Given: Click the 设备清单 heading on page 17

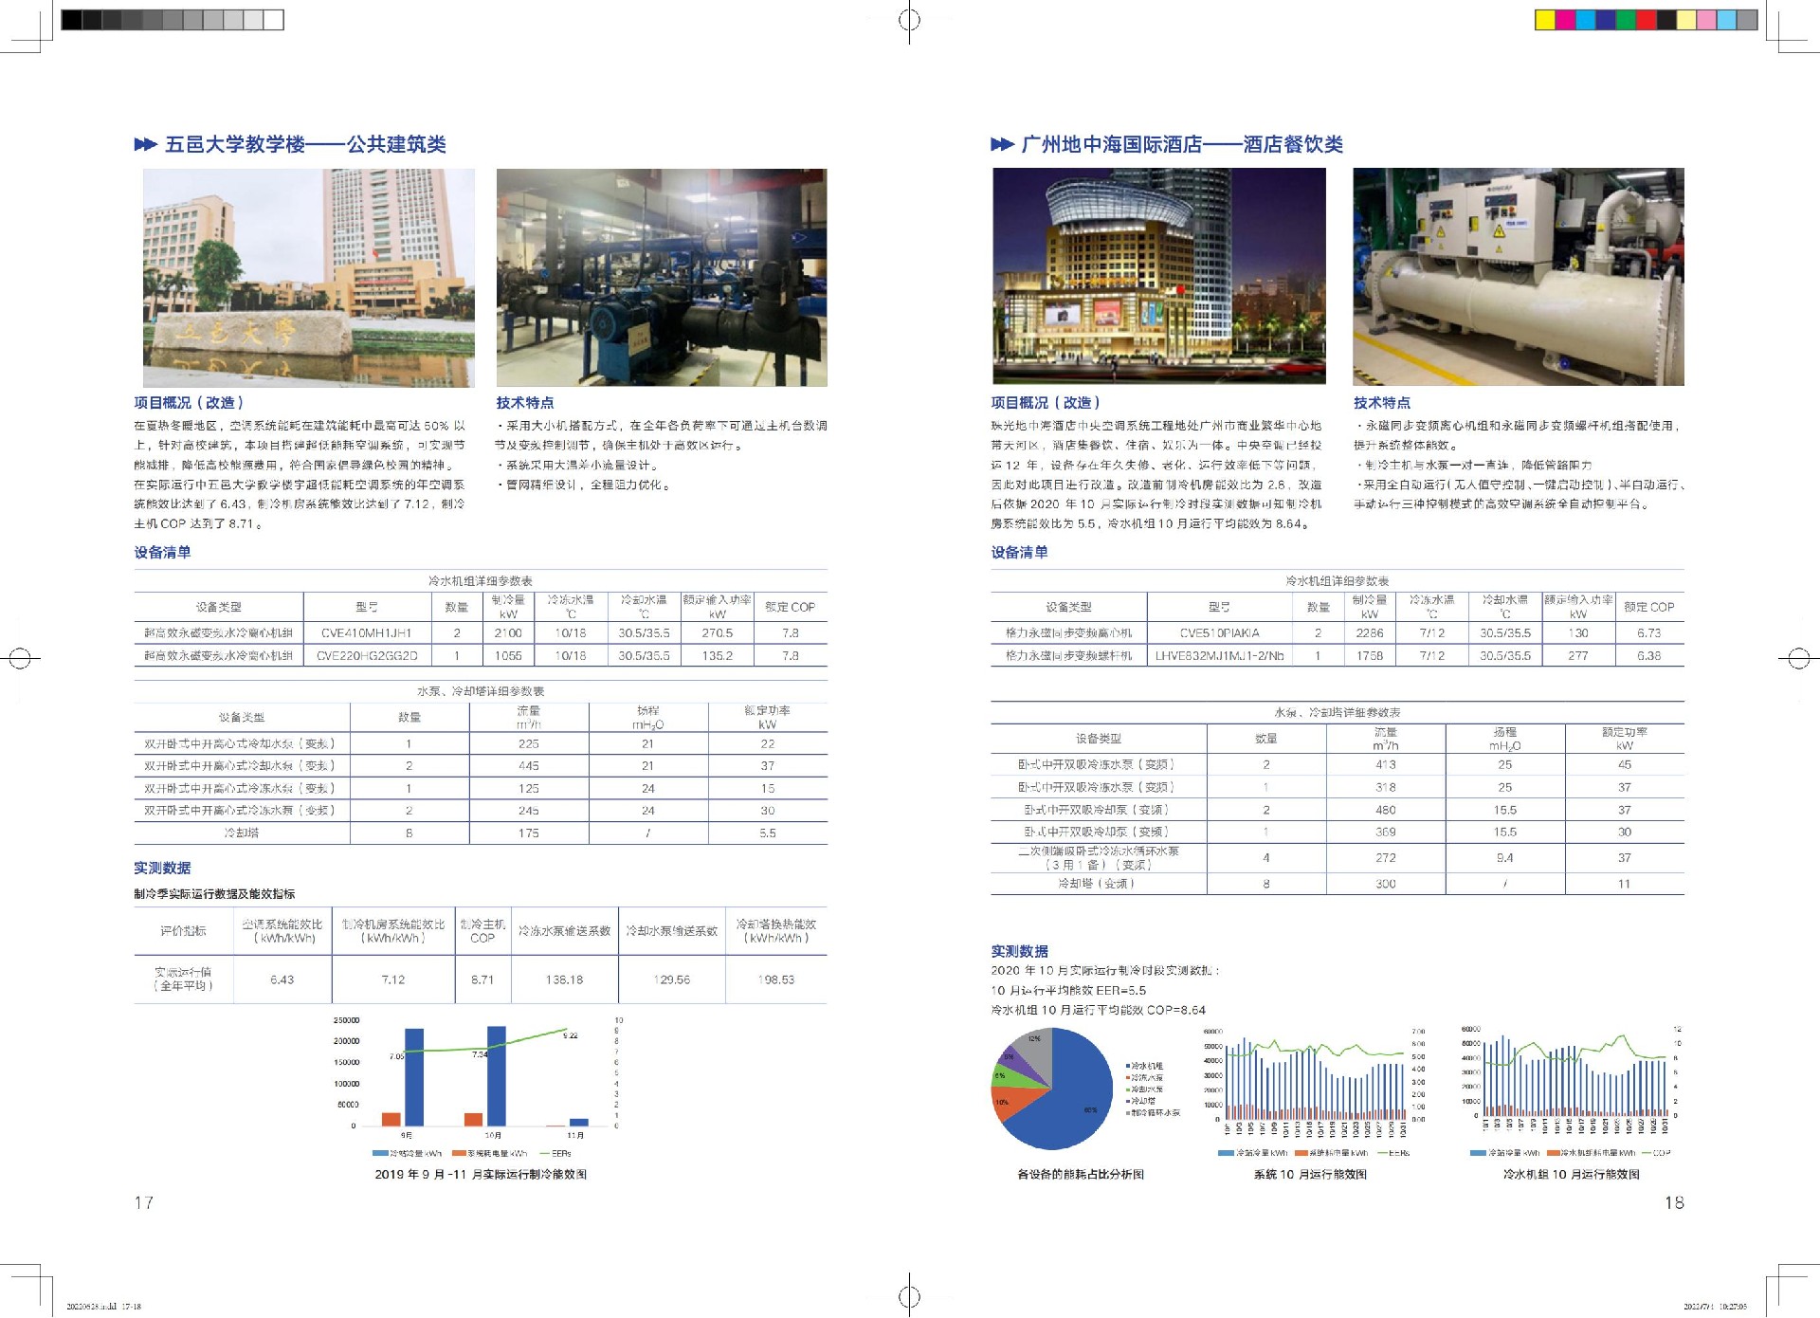Looking at the screenshot, I should coord(162,552).
